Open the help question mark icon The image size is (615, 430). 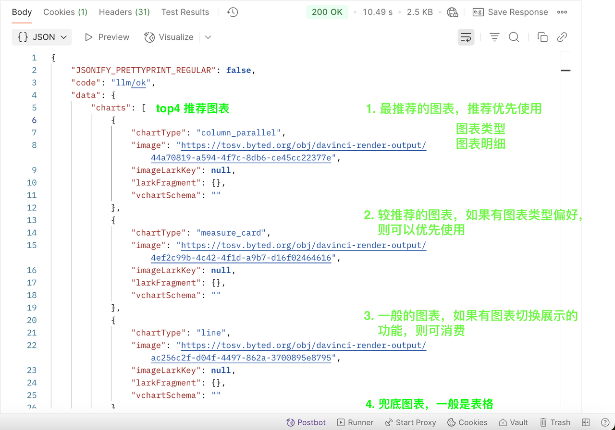605,422
